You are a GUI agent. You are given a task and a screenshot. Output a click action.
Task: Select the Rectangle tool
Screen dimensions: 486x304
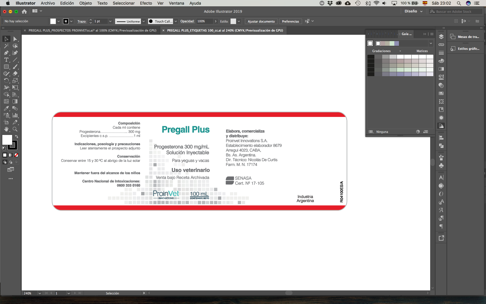click(x=6, y=67)
